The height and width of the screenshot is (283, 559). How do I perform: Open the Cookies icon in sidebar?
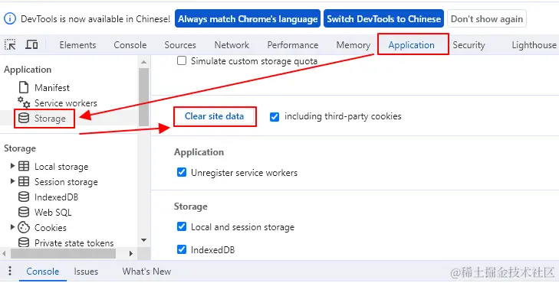click(24, 227)
